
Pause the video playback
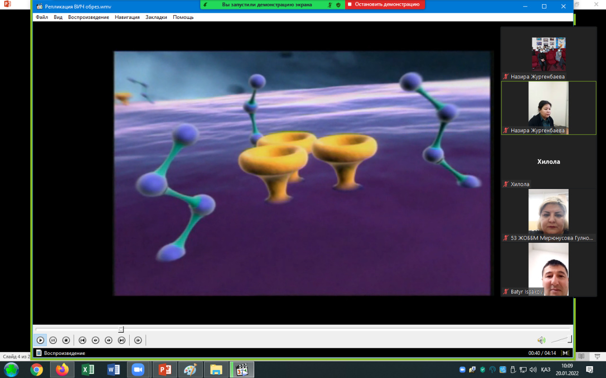(x=53, y=340)
